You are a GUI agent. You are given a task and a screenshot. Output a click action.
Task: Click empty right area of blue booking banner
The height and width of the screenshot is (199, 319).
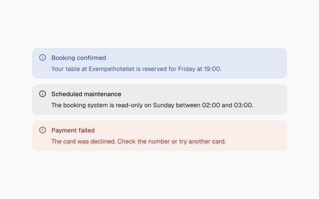point(254,63)
